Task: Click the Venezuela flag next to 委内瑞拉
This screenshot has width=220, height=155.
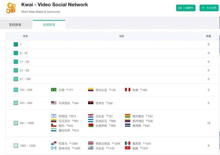Action: click(128, 121)
